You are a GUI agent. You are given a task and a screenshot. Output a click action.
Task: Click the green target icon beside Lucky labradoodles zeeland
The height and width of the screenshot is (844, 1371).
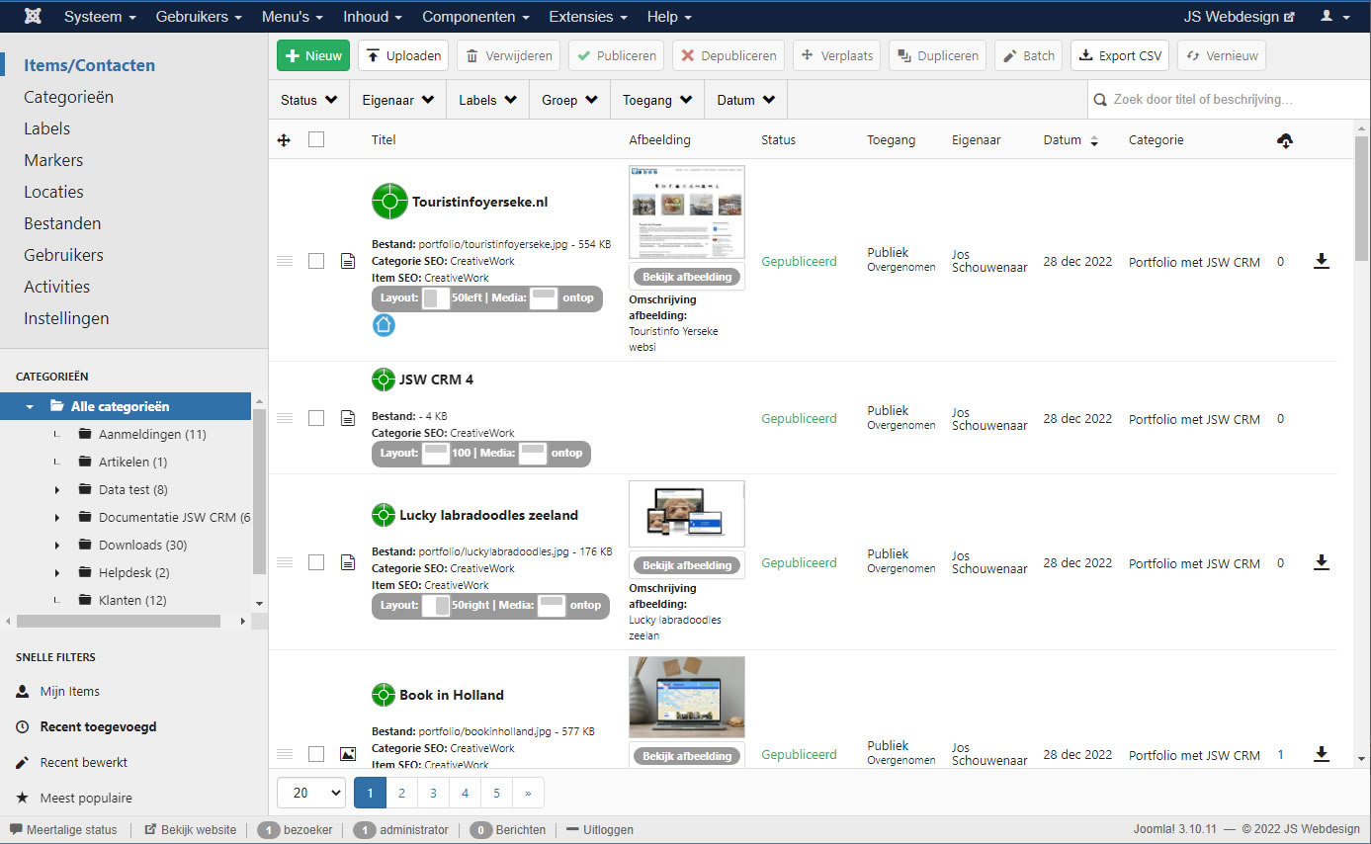(384, 515)
